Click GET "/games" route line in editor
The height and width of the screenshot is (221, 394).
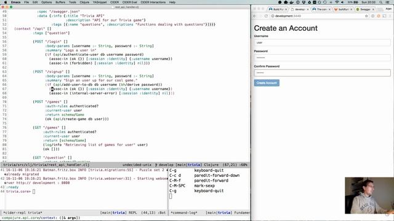tap(49, 128)
